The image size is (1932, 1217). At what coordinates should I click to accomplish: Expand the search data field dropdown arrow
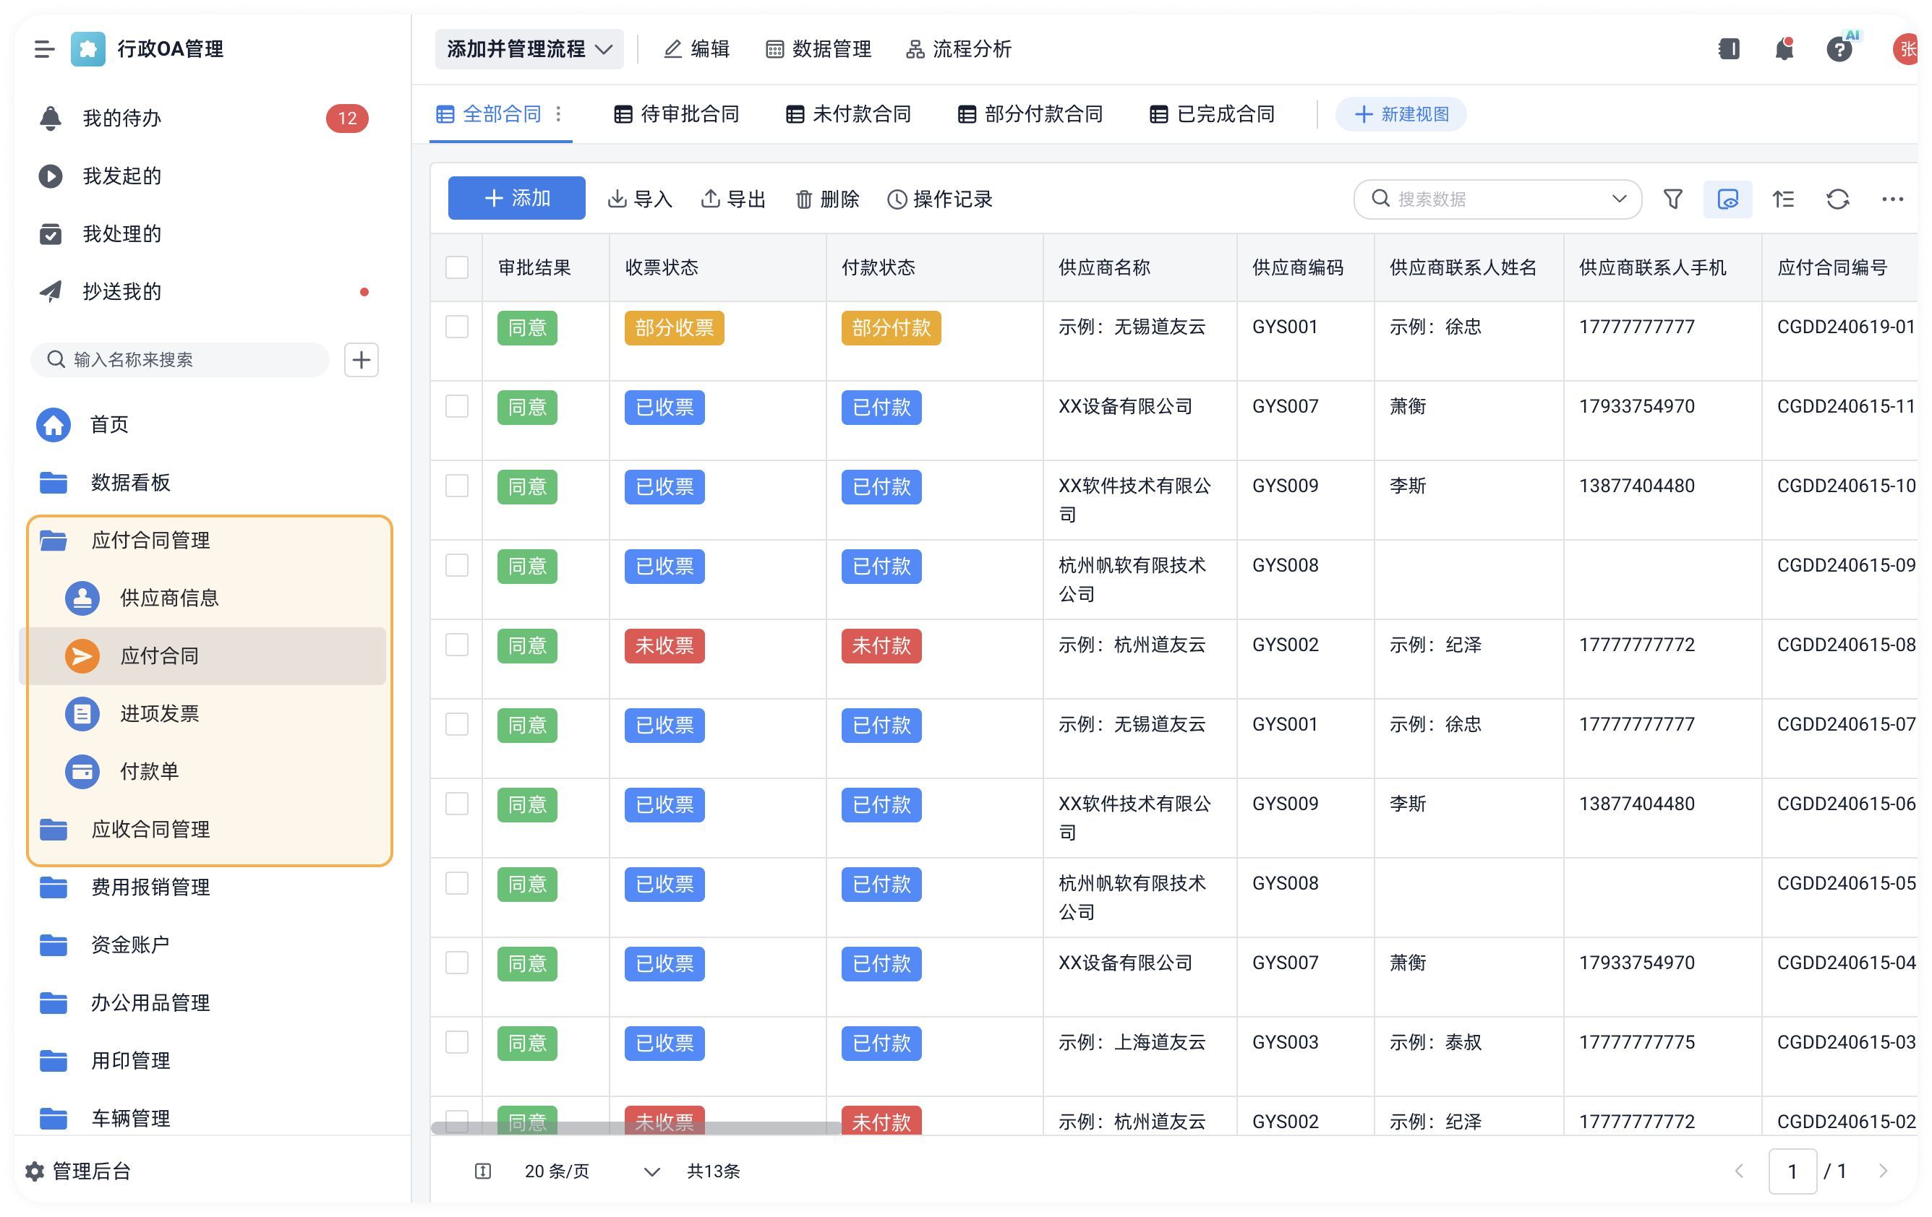click(1618, 199)
